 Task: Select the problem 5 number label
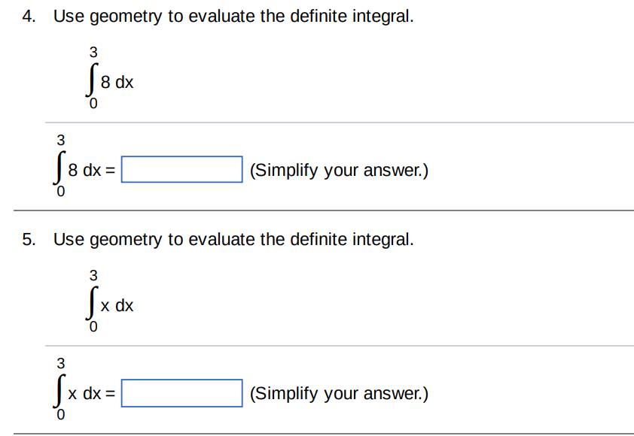(x=28, y=239)
